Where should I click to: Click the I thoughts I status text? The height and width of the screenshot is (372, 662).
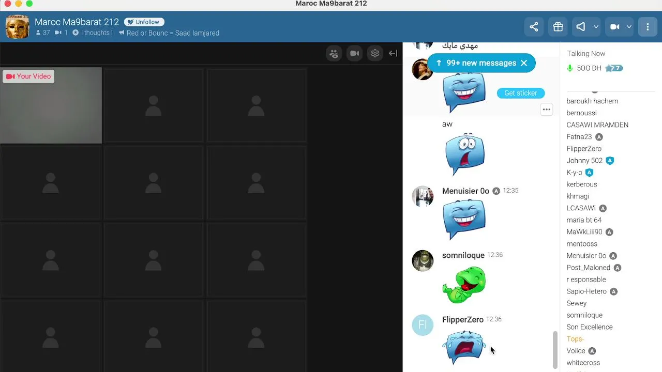coord(96,33)
